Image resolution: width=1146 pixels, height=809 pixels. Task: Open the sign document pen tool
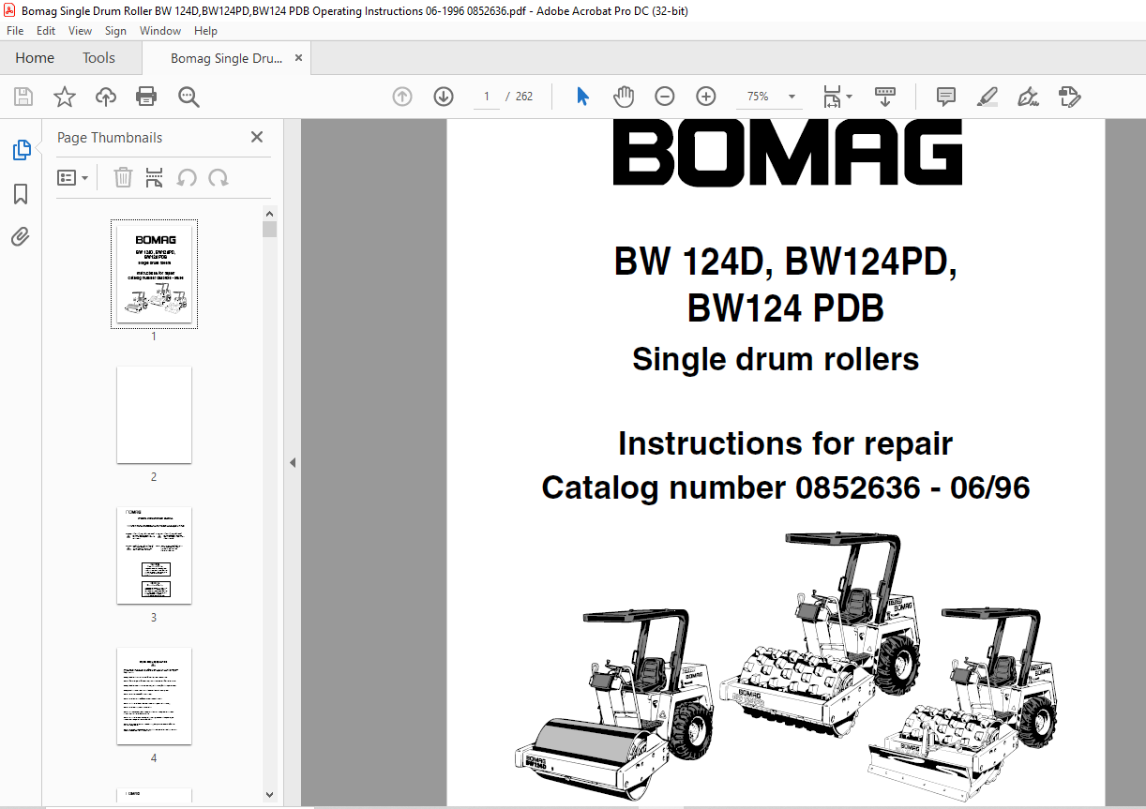[1029, 97]
